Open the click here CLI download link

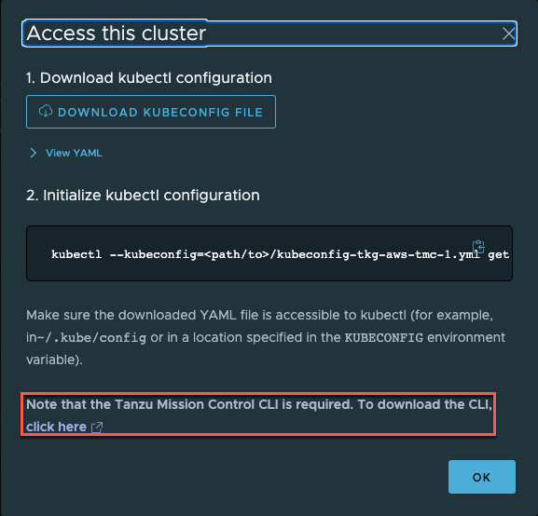click(56, 427)
